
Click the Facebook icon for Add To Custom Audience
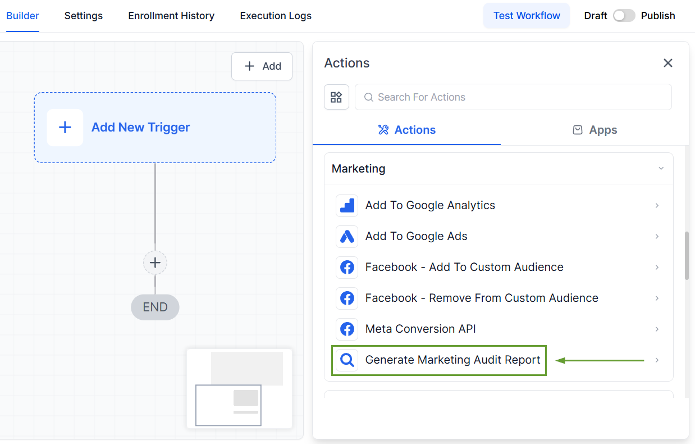point(347,268)
